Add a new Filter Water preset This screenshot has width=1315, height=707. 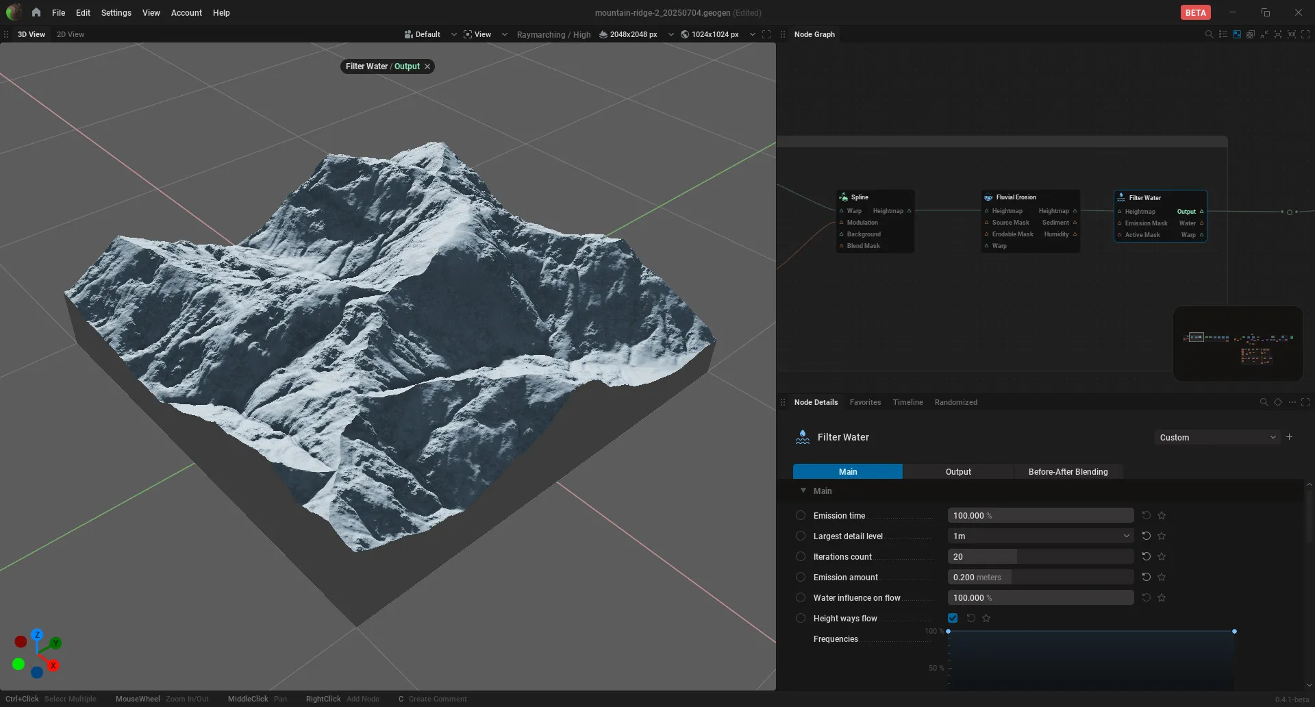1290,437
